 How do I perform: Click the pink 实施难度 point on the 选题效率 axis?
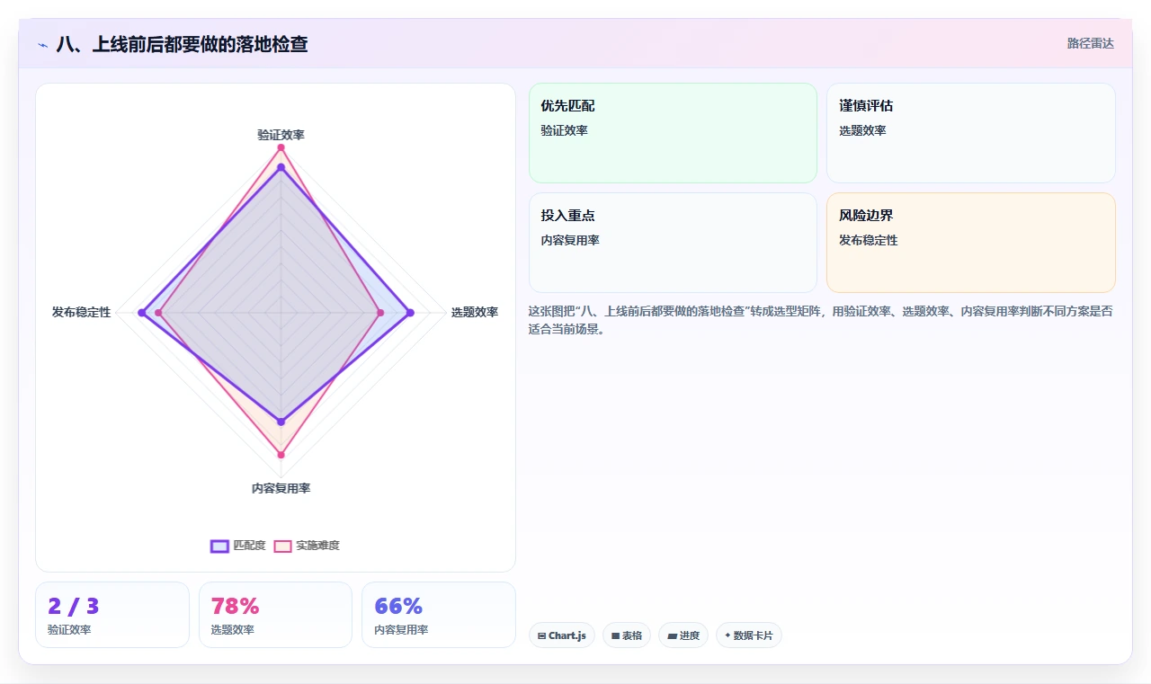380,313
